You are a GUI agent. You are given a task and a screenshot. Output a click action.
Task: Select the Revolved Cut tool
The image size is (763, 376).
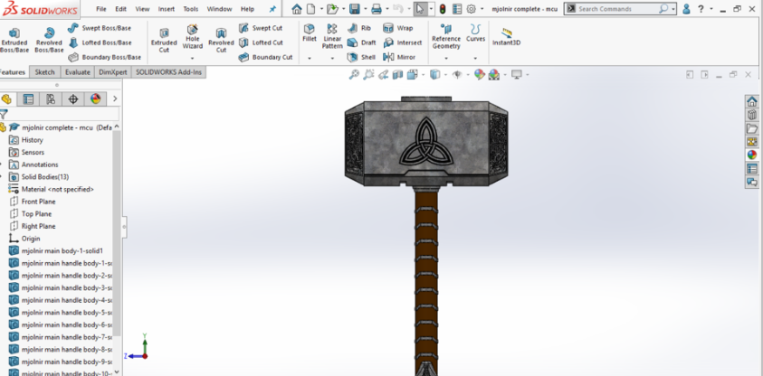[222, 40]
